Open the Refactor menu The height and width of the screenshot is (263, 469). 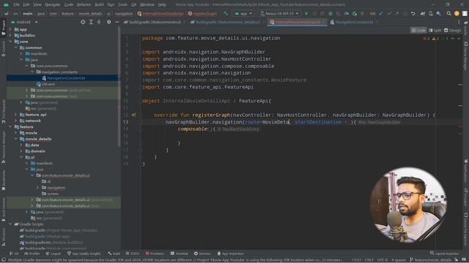[84, 4]
